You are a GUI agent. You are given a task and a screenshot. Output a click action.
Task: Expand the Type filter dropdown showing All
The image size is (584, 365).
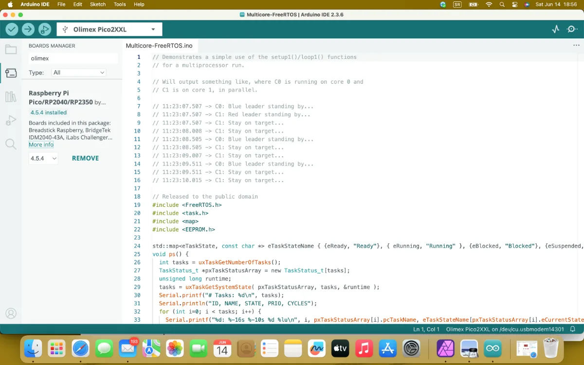click(79, 73)
